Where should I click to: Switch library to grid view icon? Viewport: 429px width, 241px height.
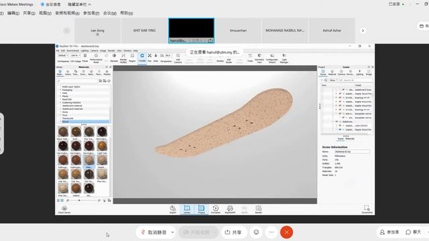tap(62, 200)
